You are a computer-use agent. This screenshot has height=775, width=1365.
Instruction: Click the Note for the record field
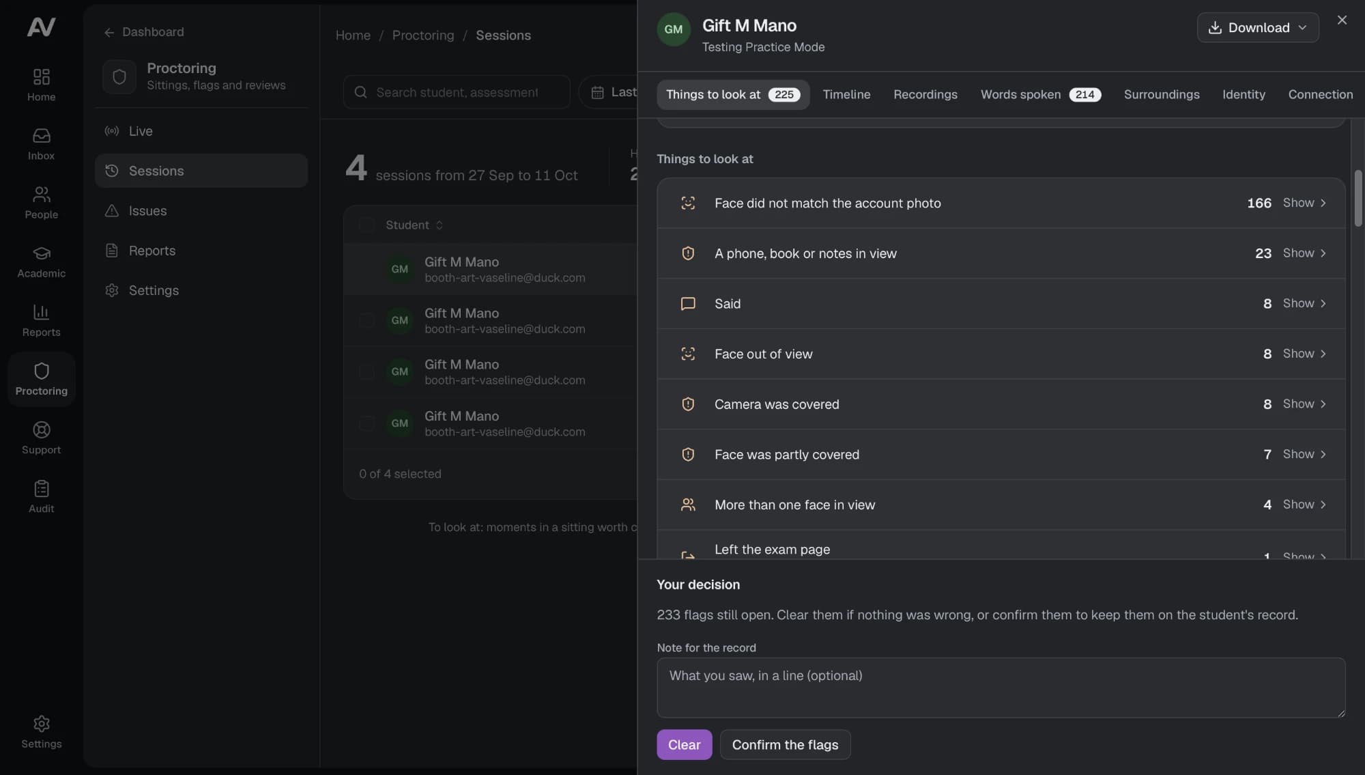1001,688
